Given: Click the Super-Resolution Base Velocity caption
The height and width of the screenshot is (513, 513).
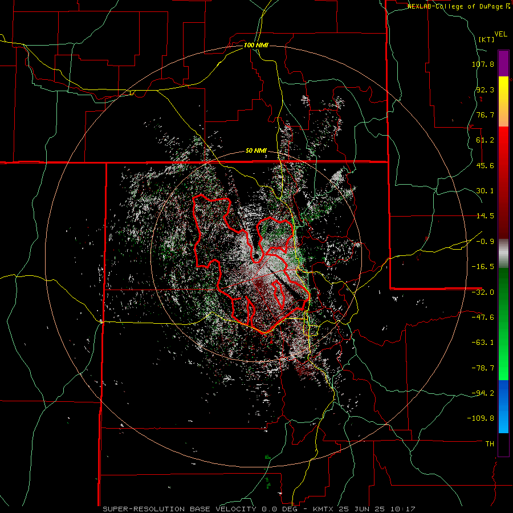Looking at the screenshot, I should point(259,509).
